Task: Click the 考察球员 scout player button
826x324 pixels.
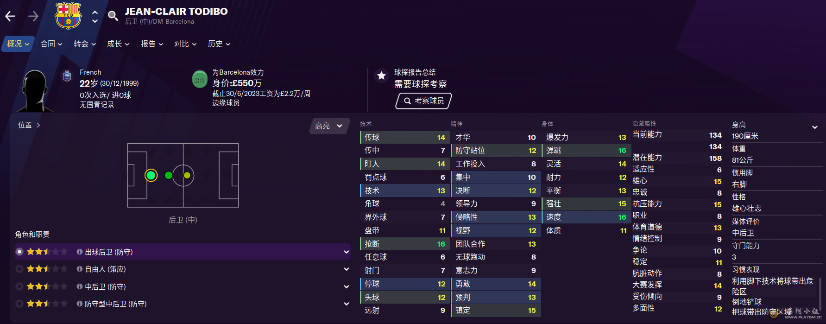Action: (423, 101)
